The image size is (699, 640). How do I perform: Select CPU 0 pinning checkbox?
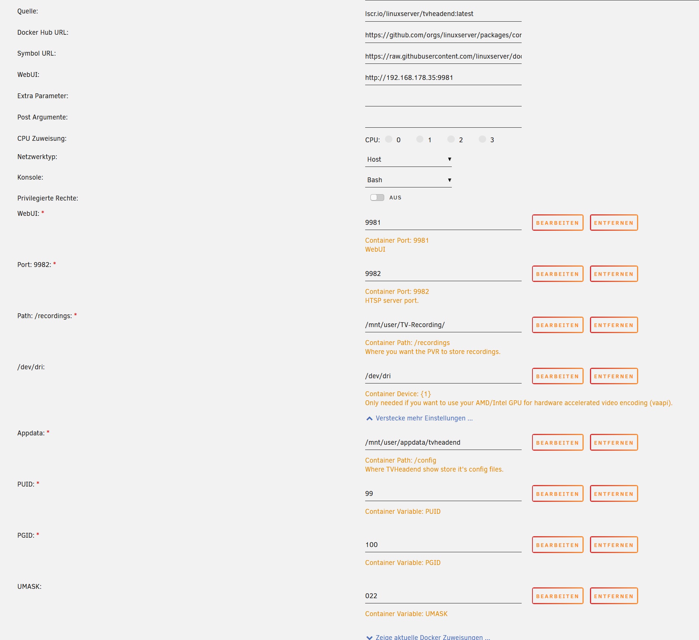click(x=389, y=139)
